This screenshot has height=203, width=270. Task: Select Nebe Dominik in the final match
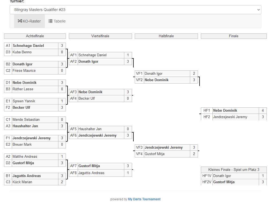pos(225,111)
